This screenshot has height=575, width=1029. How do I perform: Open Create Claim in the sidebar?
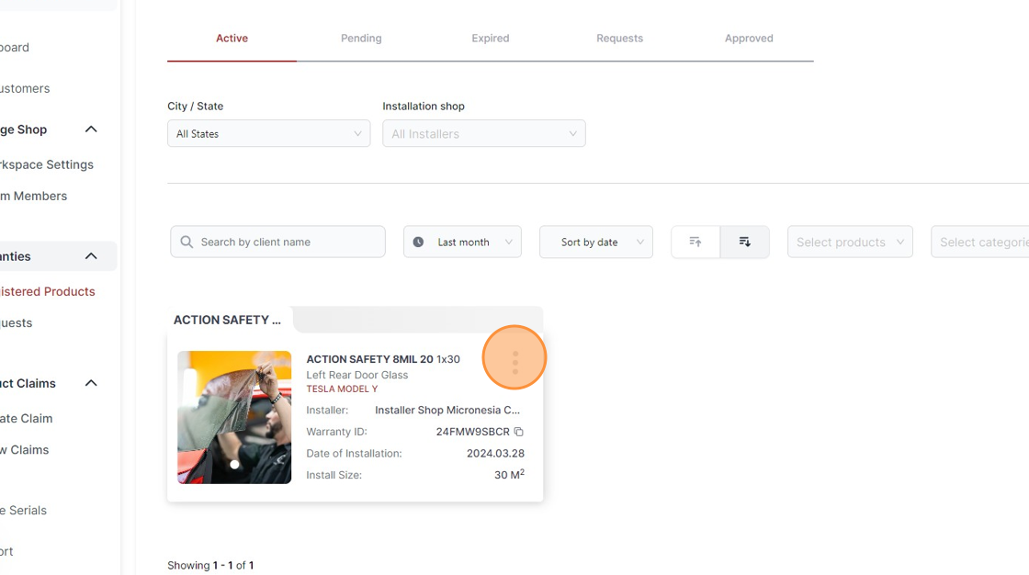(x=27, y=418)
